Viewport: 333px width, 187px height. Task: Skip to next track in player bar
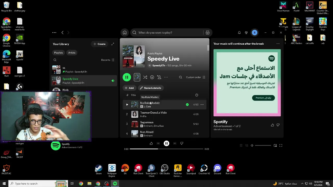click(175, 143)
